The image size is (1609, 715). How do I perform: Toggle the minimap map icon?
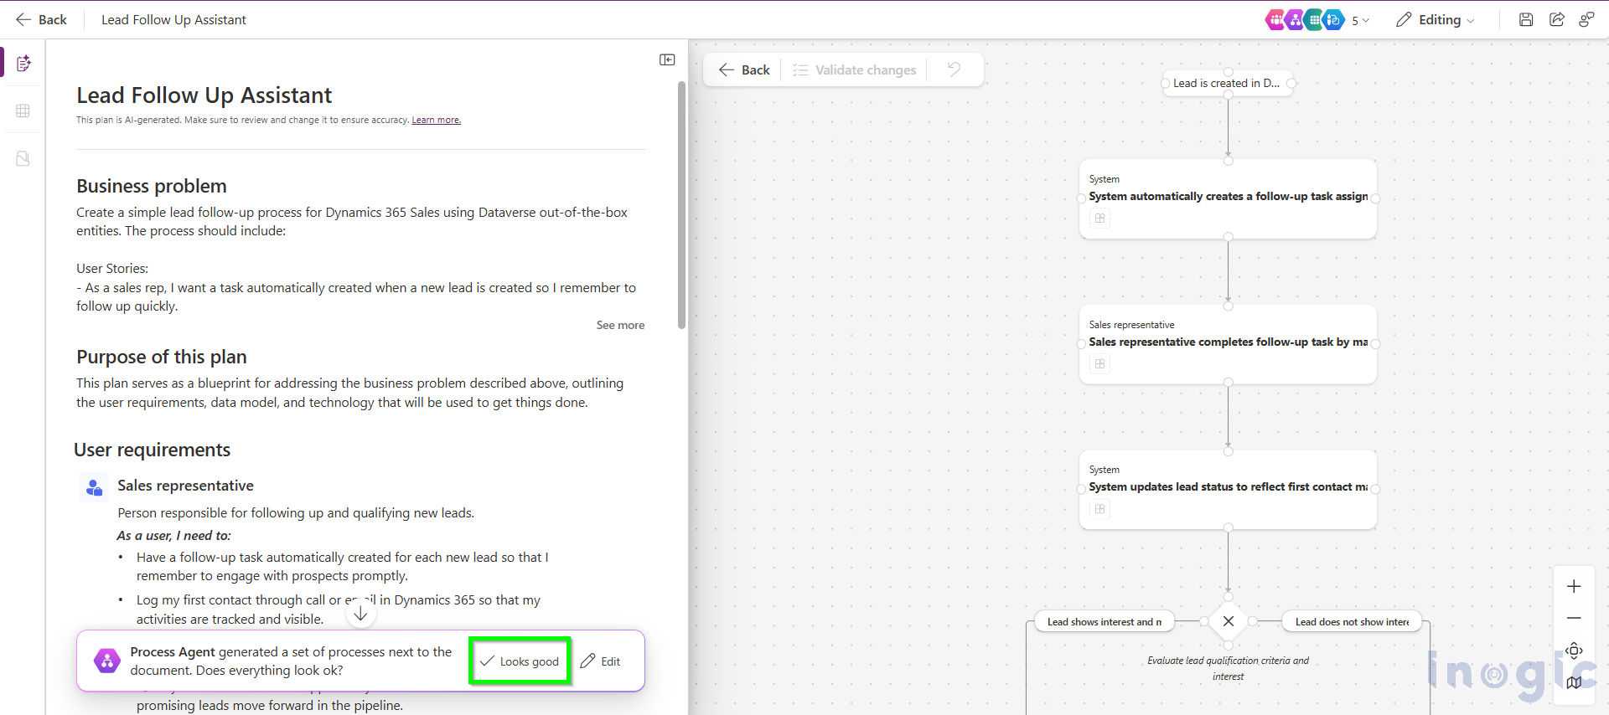point(1574,682)
